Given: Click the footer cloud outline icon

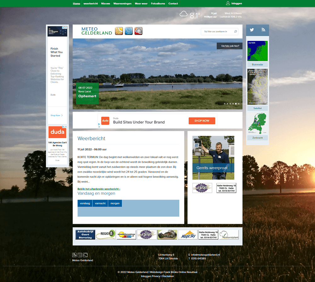Looking at the screenshot, I should point(85,255).
